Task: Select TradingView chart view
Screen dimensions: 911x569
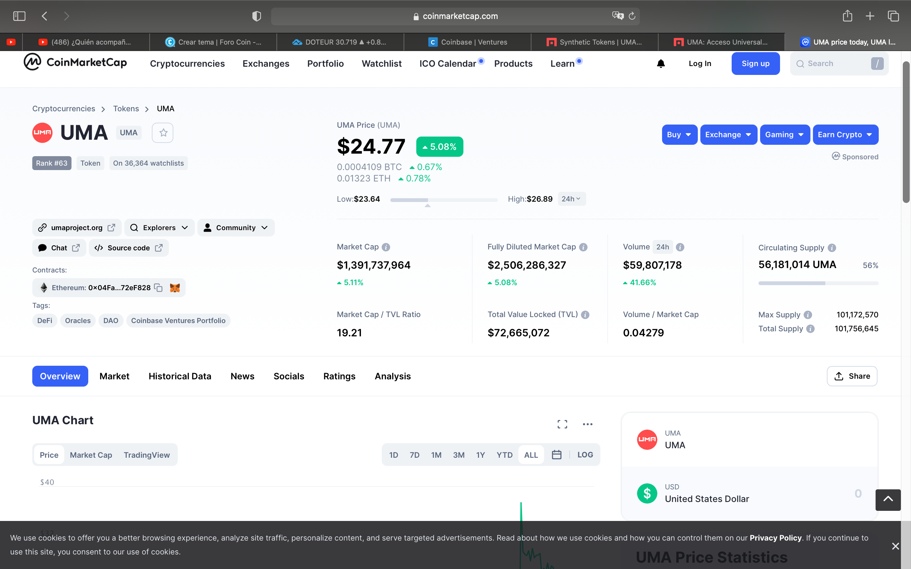Action: pyautogui.click(x=147, y=455)
